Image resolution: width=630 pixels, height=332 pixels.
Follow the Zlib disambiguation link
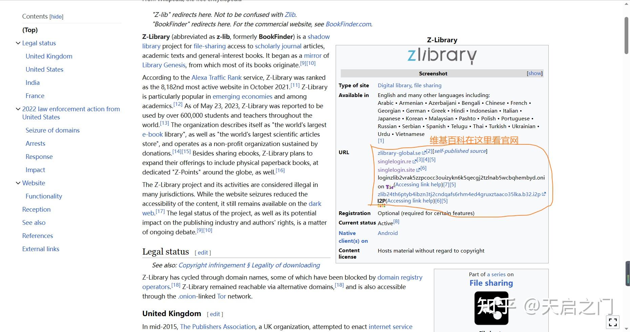[x=290, y=15]
